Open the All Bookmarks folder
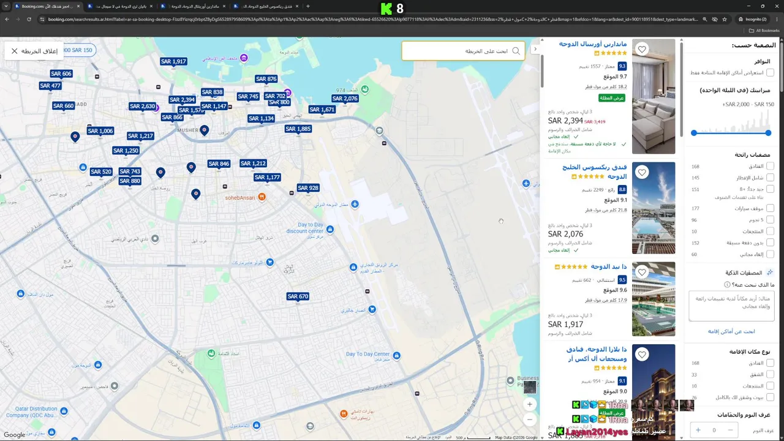Screen dimensions: 784x441 764,30
